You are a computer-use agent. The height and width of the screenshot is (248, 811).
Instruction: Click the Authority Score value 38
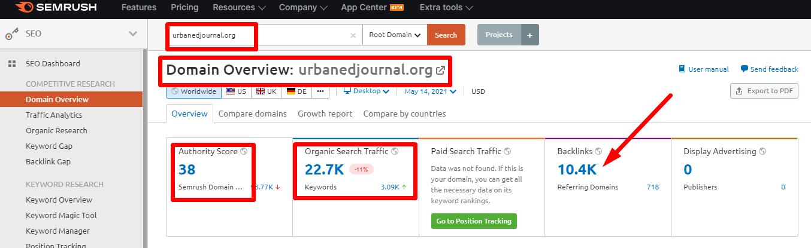click(x=187, y=170)
